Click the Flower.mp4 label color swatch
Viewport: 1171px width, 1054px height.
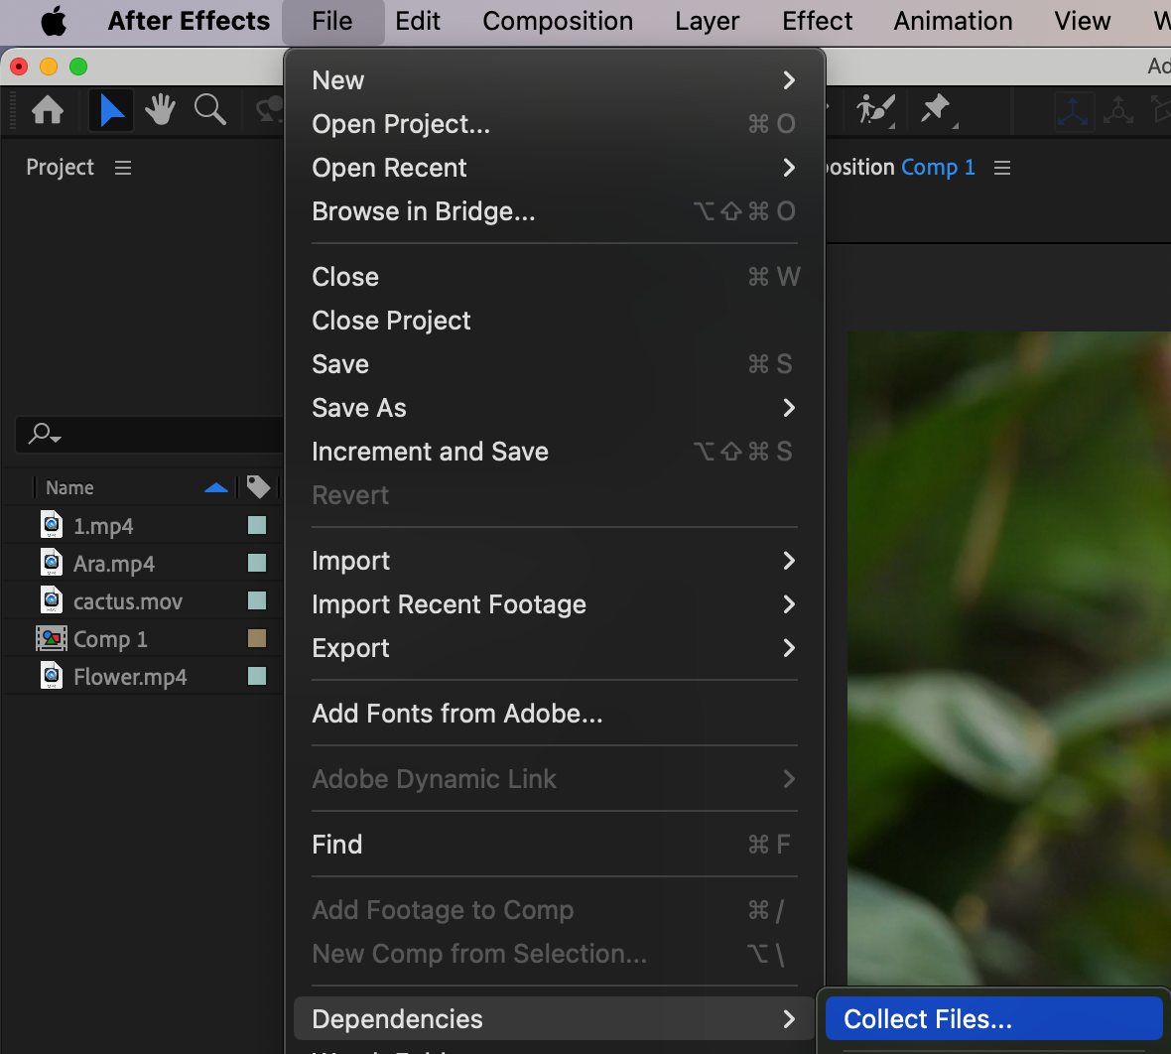(x=257, y=676)
